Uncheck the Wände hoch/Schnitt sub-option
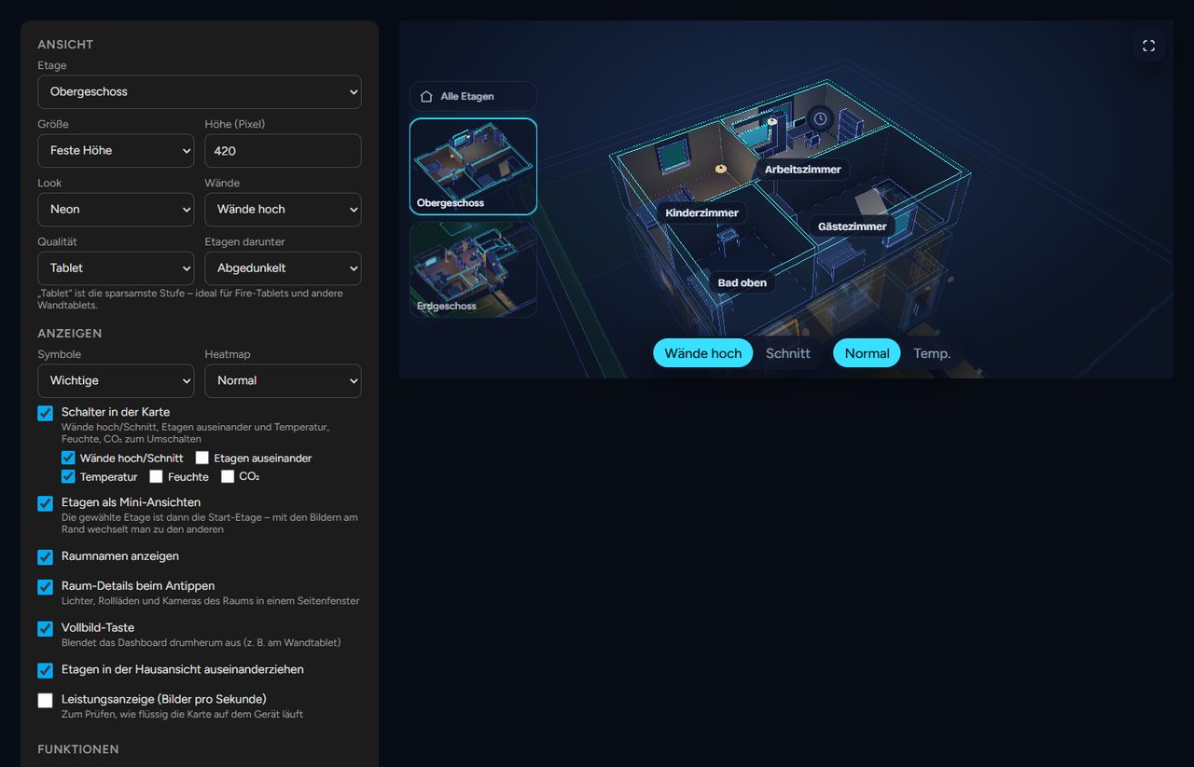 tap(68, 458)
